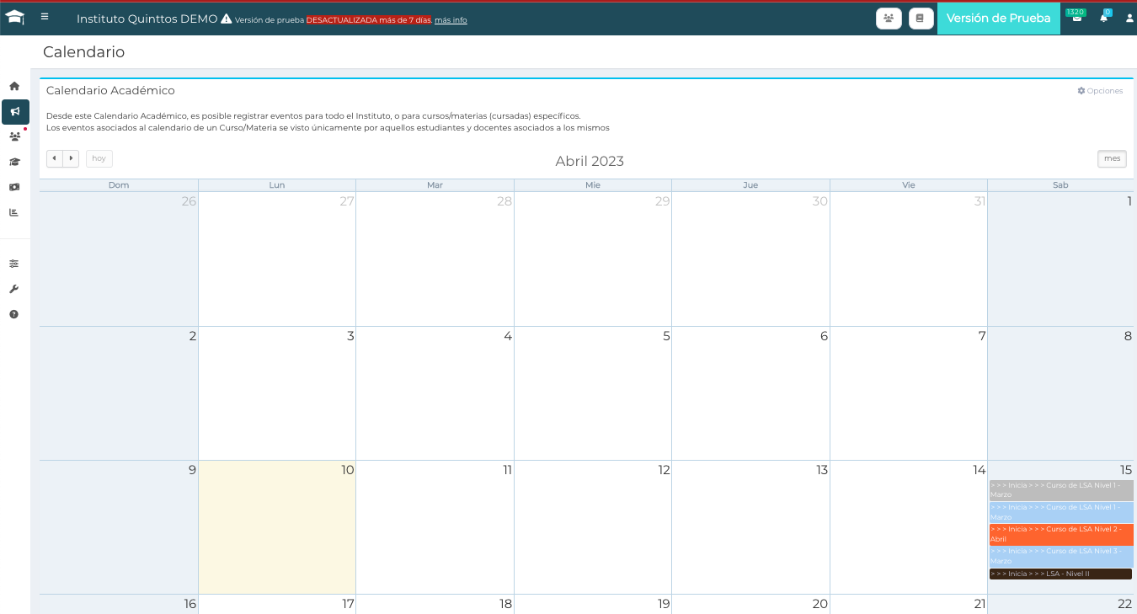Click the red 'DESACTUALIZADA más de 7 días' notice
Viewport: 1137px width, 614px height.
[x=369, y=20]
